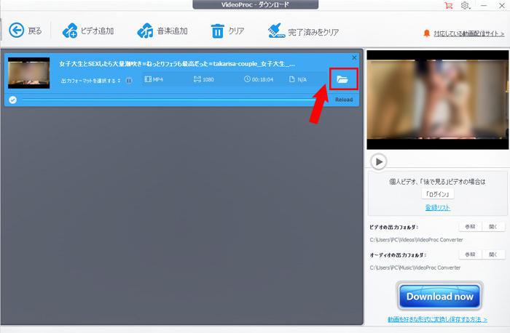510x333 pixels.
Task: Open the settings gear icon
Action: click(x=465, y=5)
